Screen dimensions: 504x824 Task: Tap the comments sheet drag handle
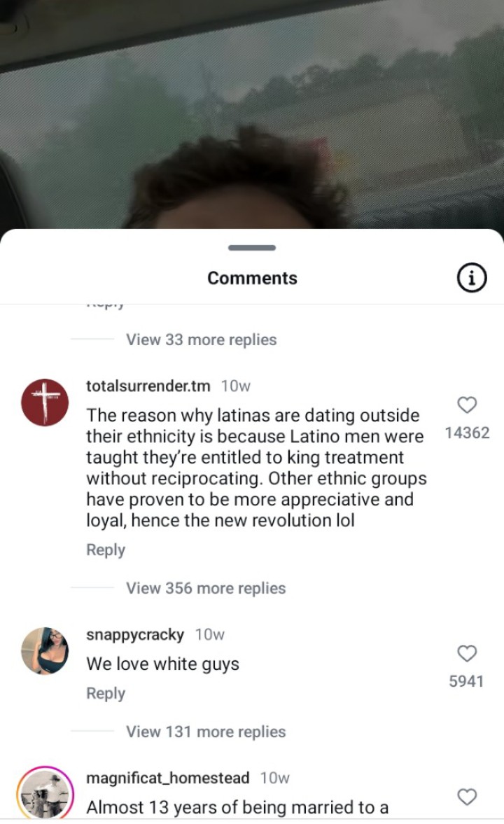252,248
